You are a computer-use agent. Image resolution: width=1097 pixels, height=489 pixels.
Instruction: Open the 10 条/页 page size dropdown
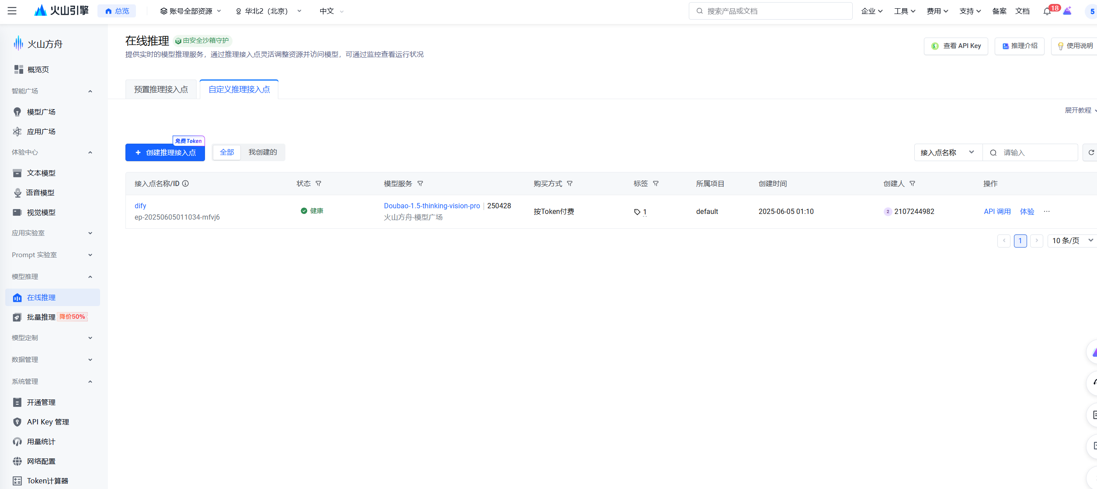pyautogui.click(x=1072, y=241)
